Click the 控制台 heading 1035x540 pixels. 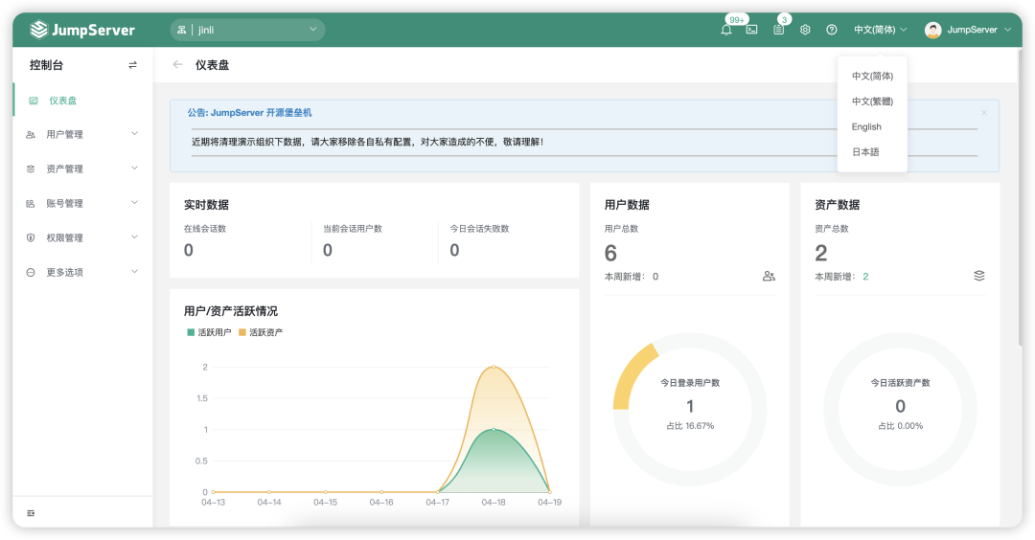coord(46,65)
